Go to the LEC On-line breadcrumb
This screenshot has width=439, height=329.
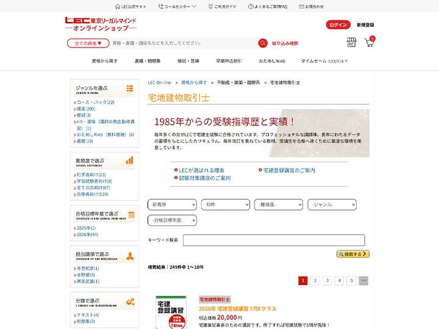[x=159, y=82]
